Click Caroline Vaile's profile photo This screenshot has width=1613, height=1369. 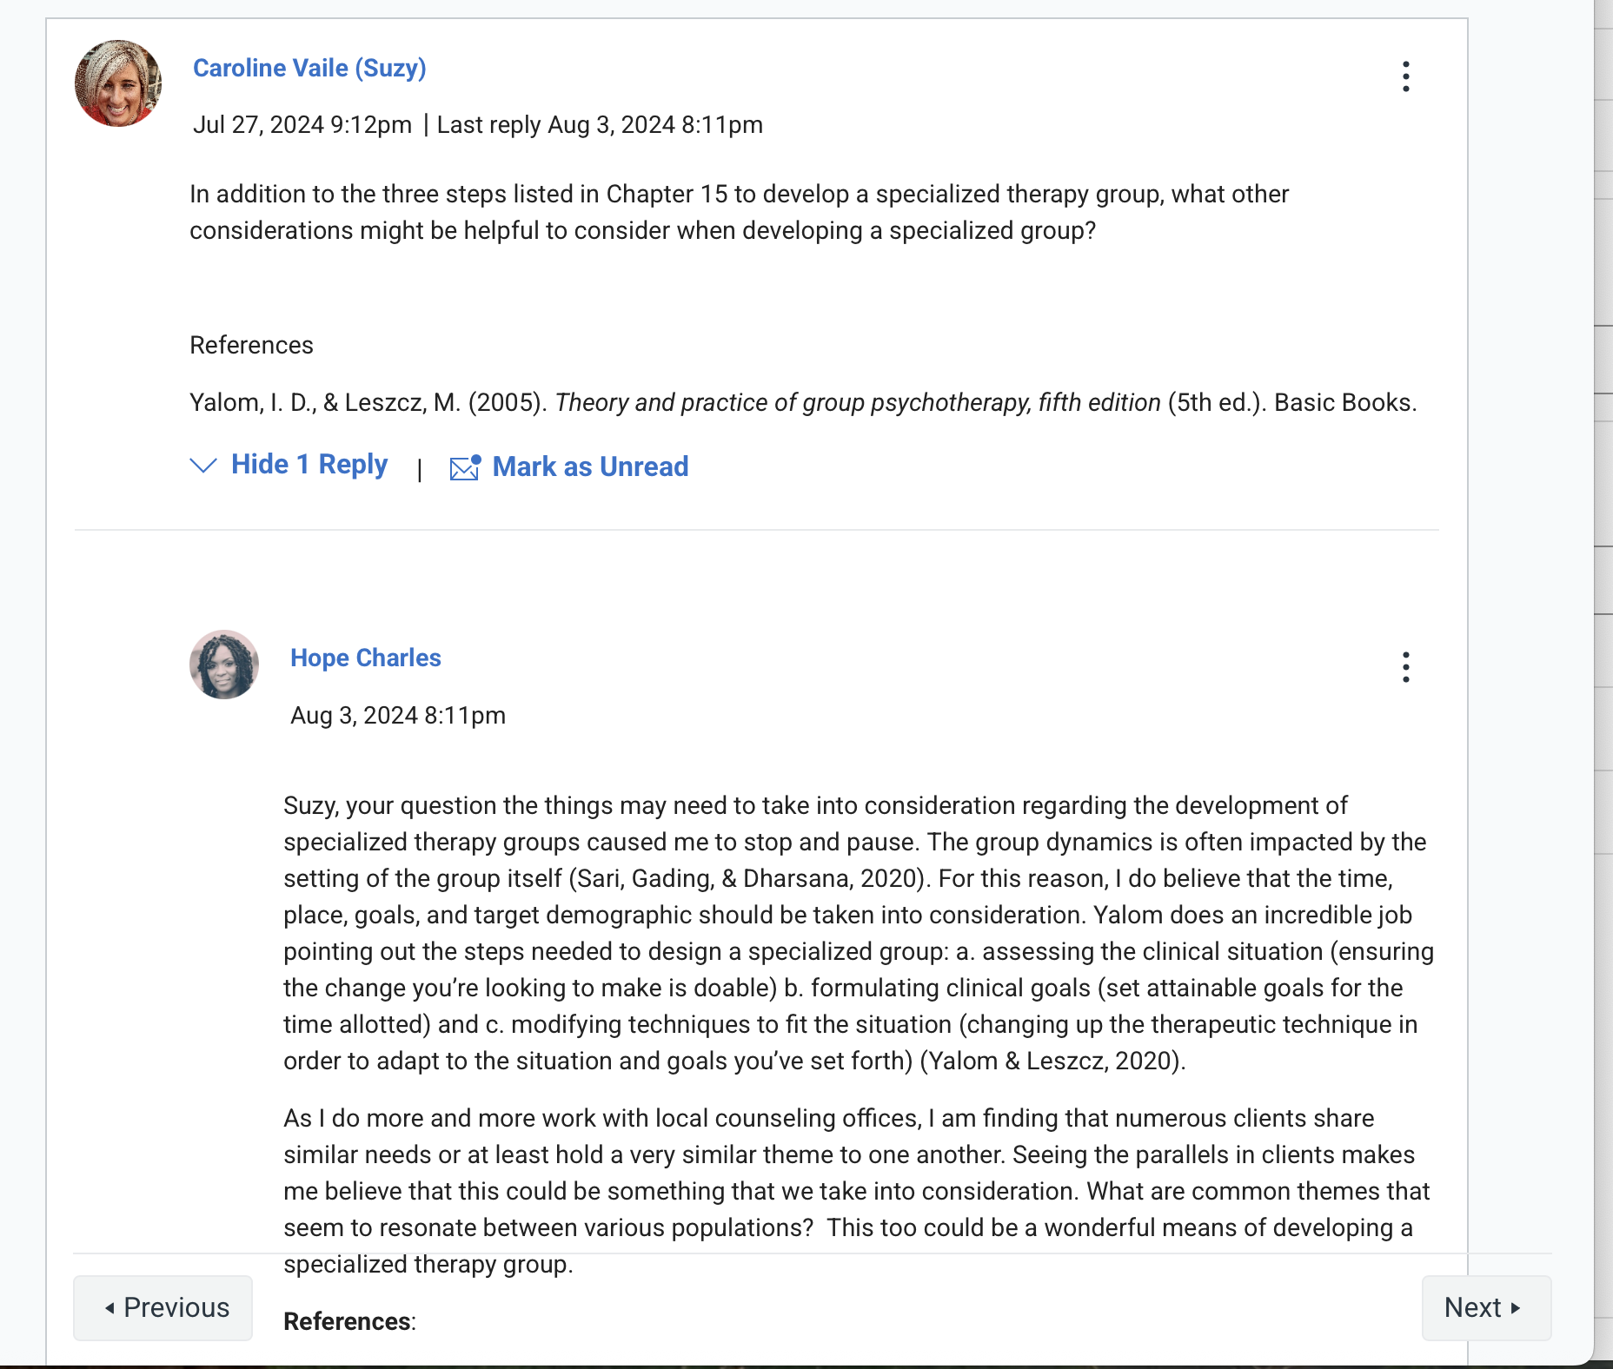pos(118,83)
